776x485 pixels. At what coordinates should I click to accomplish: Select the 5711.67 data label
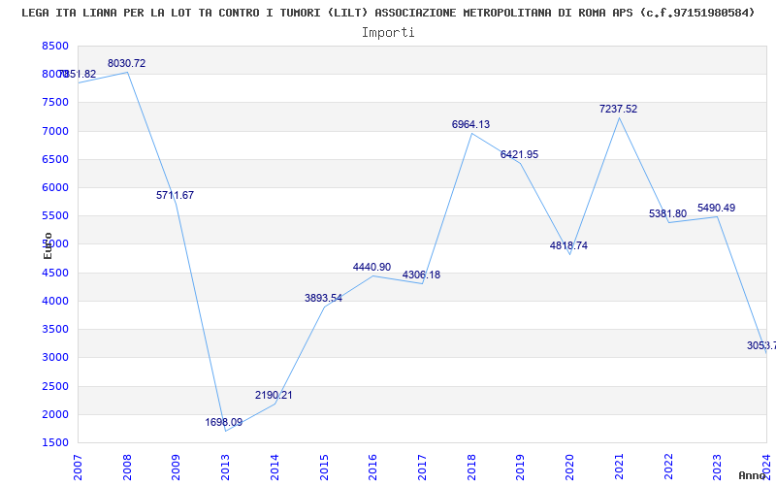[176, 195]
